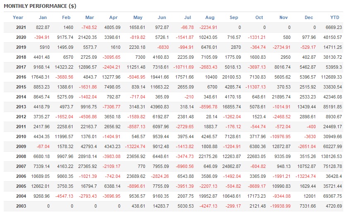Screen dimensions: 349x213
Task: Click the Oct column header
Action: tap(259, 17)
